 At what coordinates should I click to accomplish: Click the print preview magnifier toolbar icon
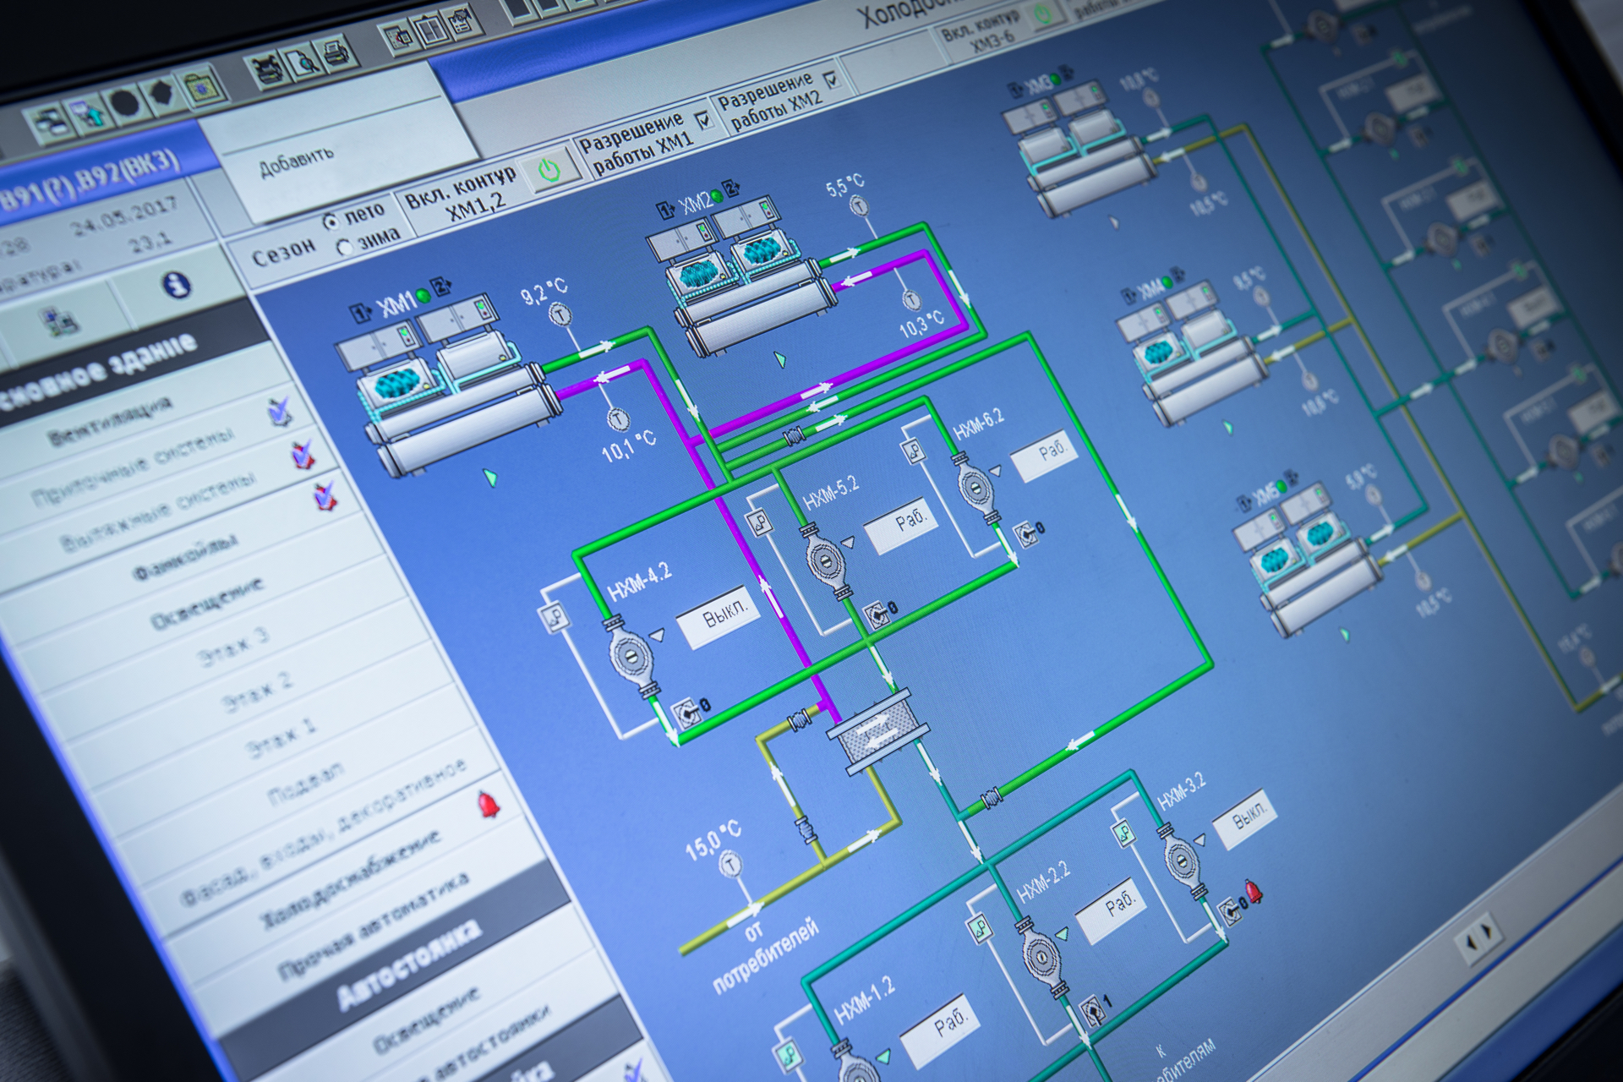coord(301,61)
